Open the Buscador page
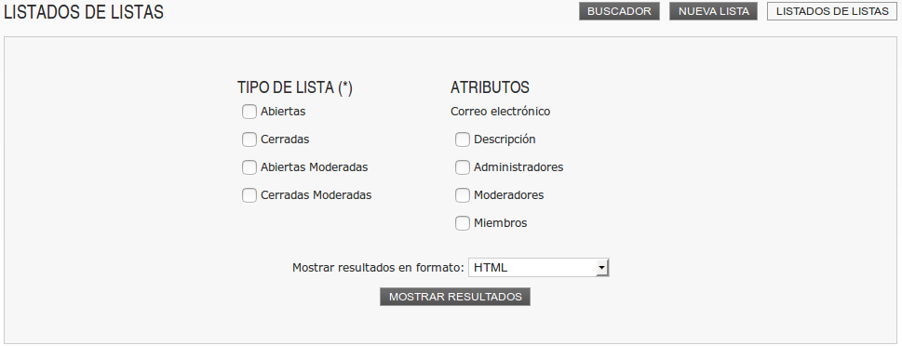 (x=620, y=11)
